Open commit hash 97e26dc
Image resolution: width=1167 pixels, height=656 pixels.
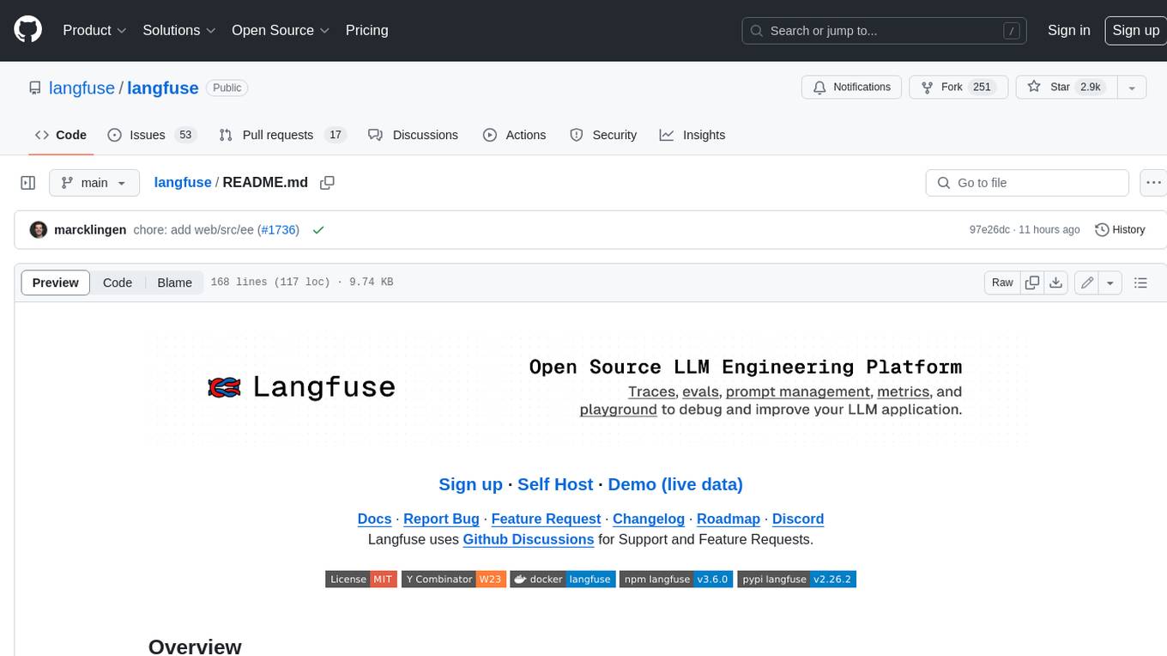(x=989, y=230)
